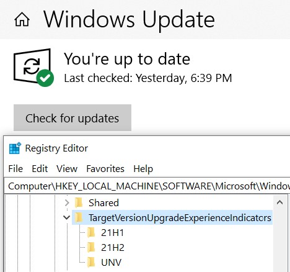
Task: Click Check for updates button
Action: point(72,118)
